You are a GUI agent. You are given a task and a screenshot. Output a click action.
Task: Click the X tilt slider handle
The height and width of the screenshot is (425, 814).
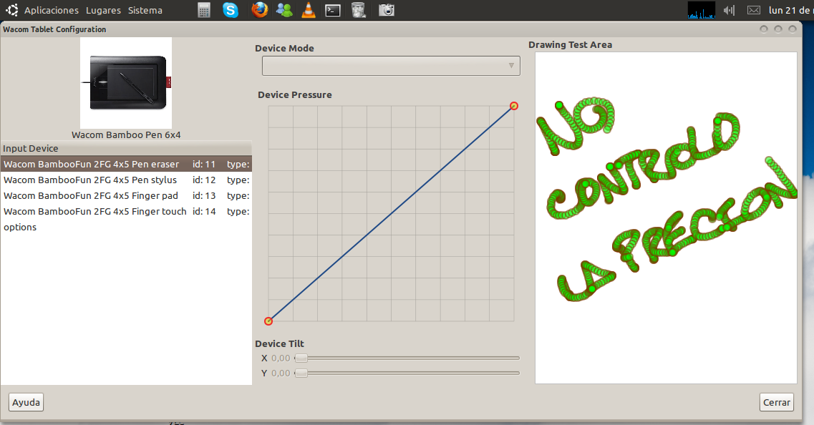click(301, 358)
